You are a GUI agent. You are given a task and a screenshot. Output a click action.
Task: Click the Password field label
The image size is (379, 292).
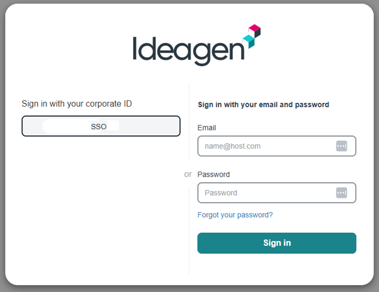point(214,174)
